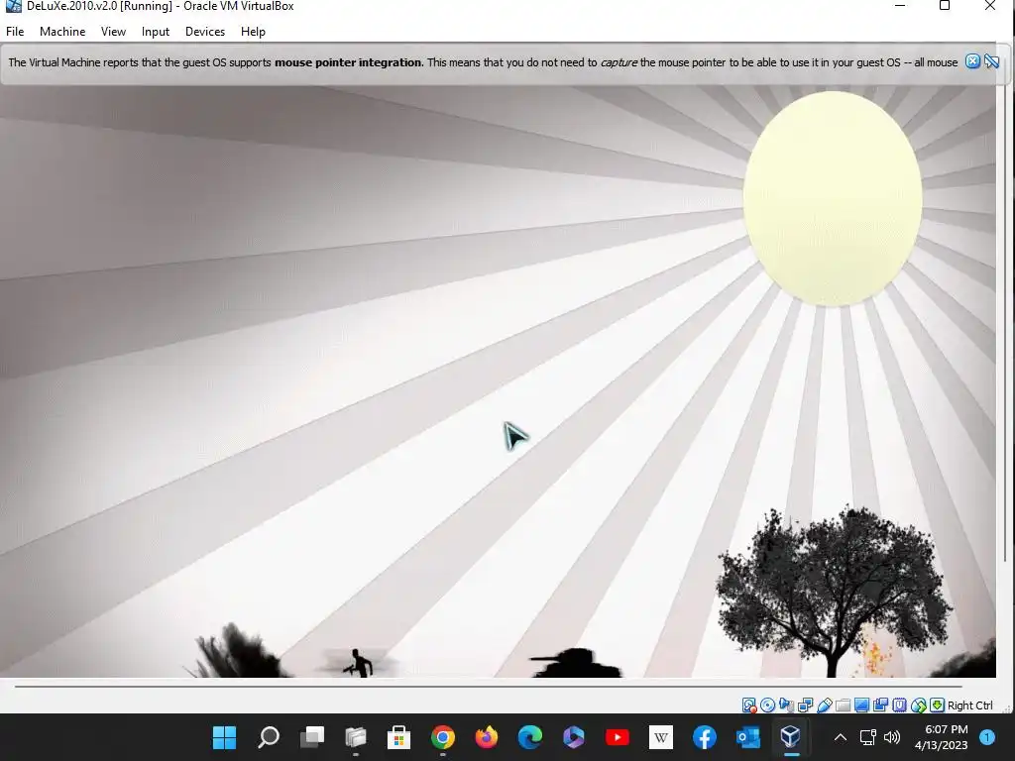Image resolution: width=1015 pixels, height=761 pixels.
Task: Open the notification center badge
Action: pyautogui.click(x=987, y=737)
